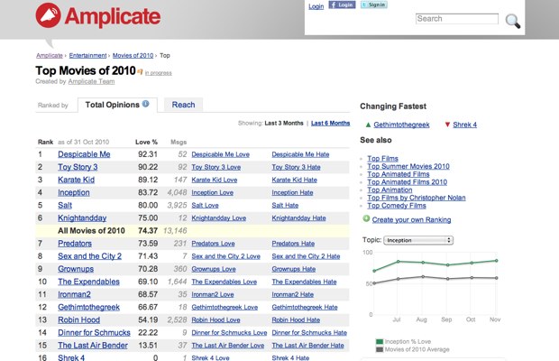The width and height of the screenshot is (559, 361).
Task: Open the Despicable Me movie link
Action: pyautogui.click(x=84, y=154)
